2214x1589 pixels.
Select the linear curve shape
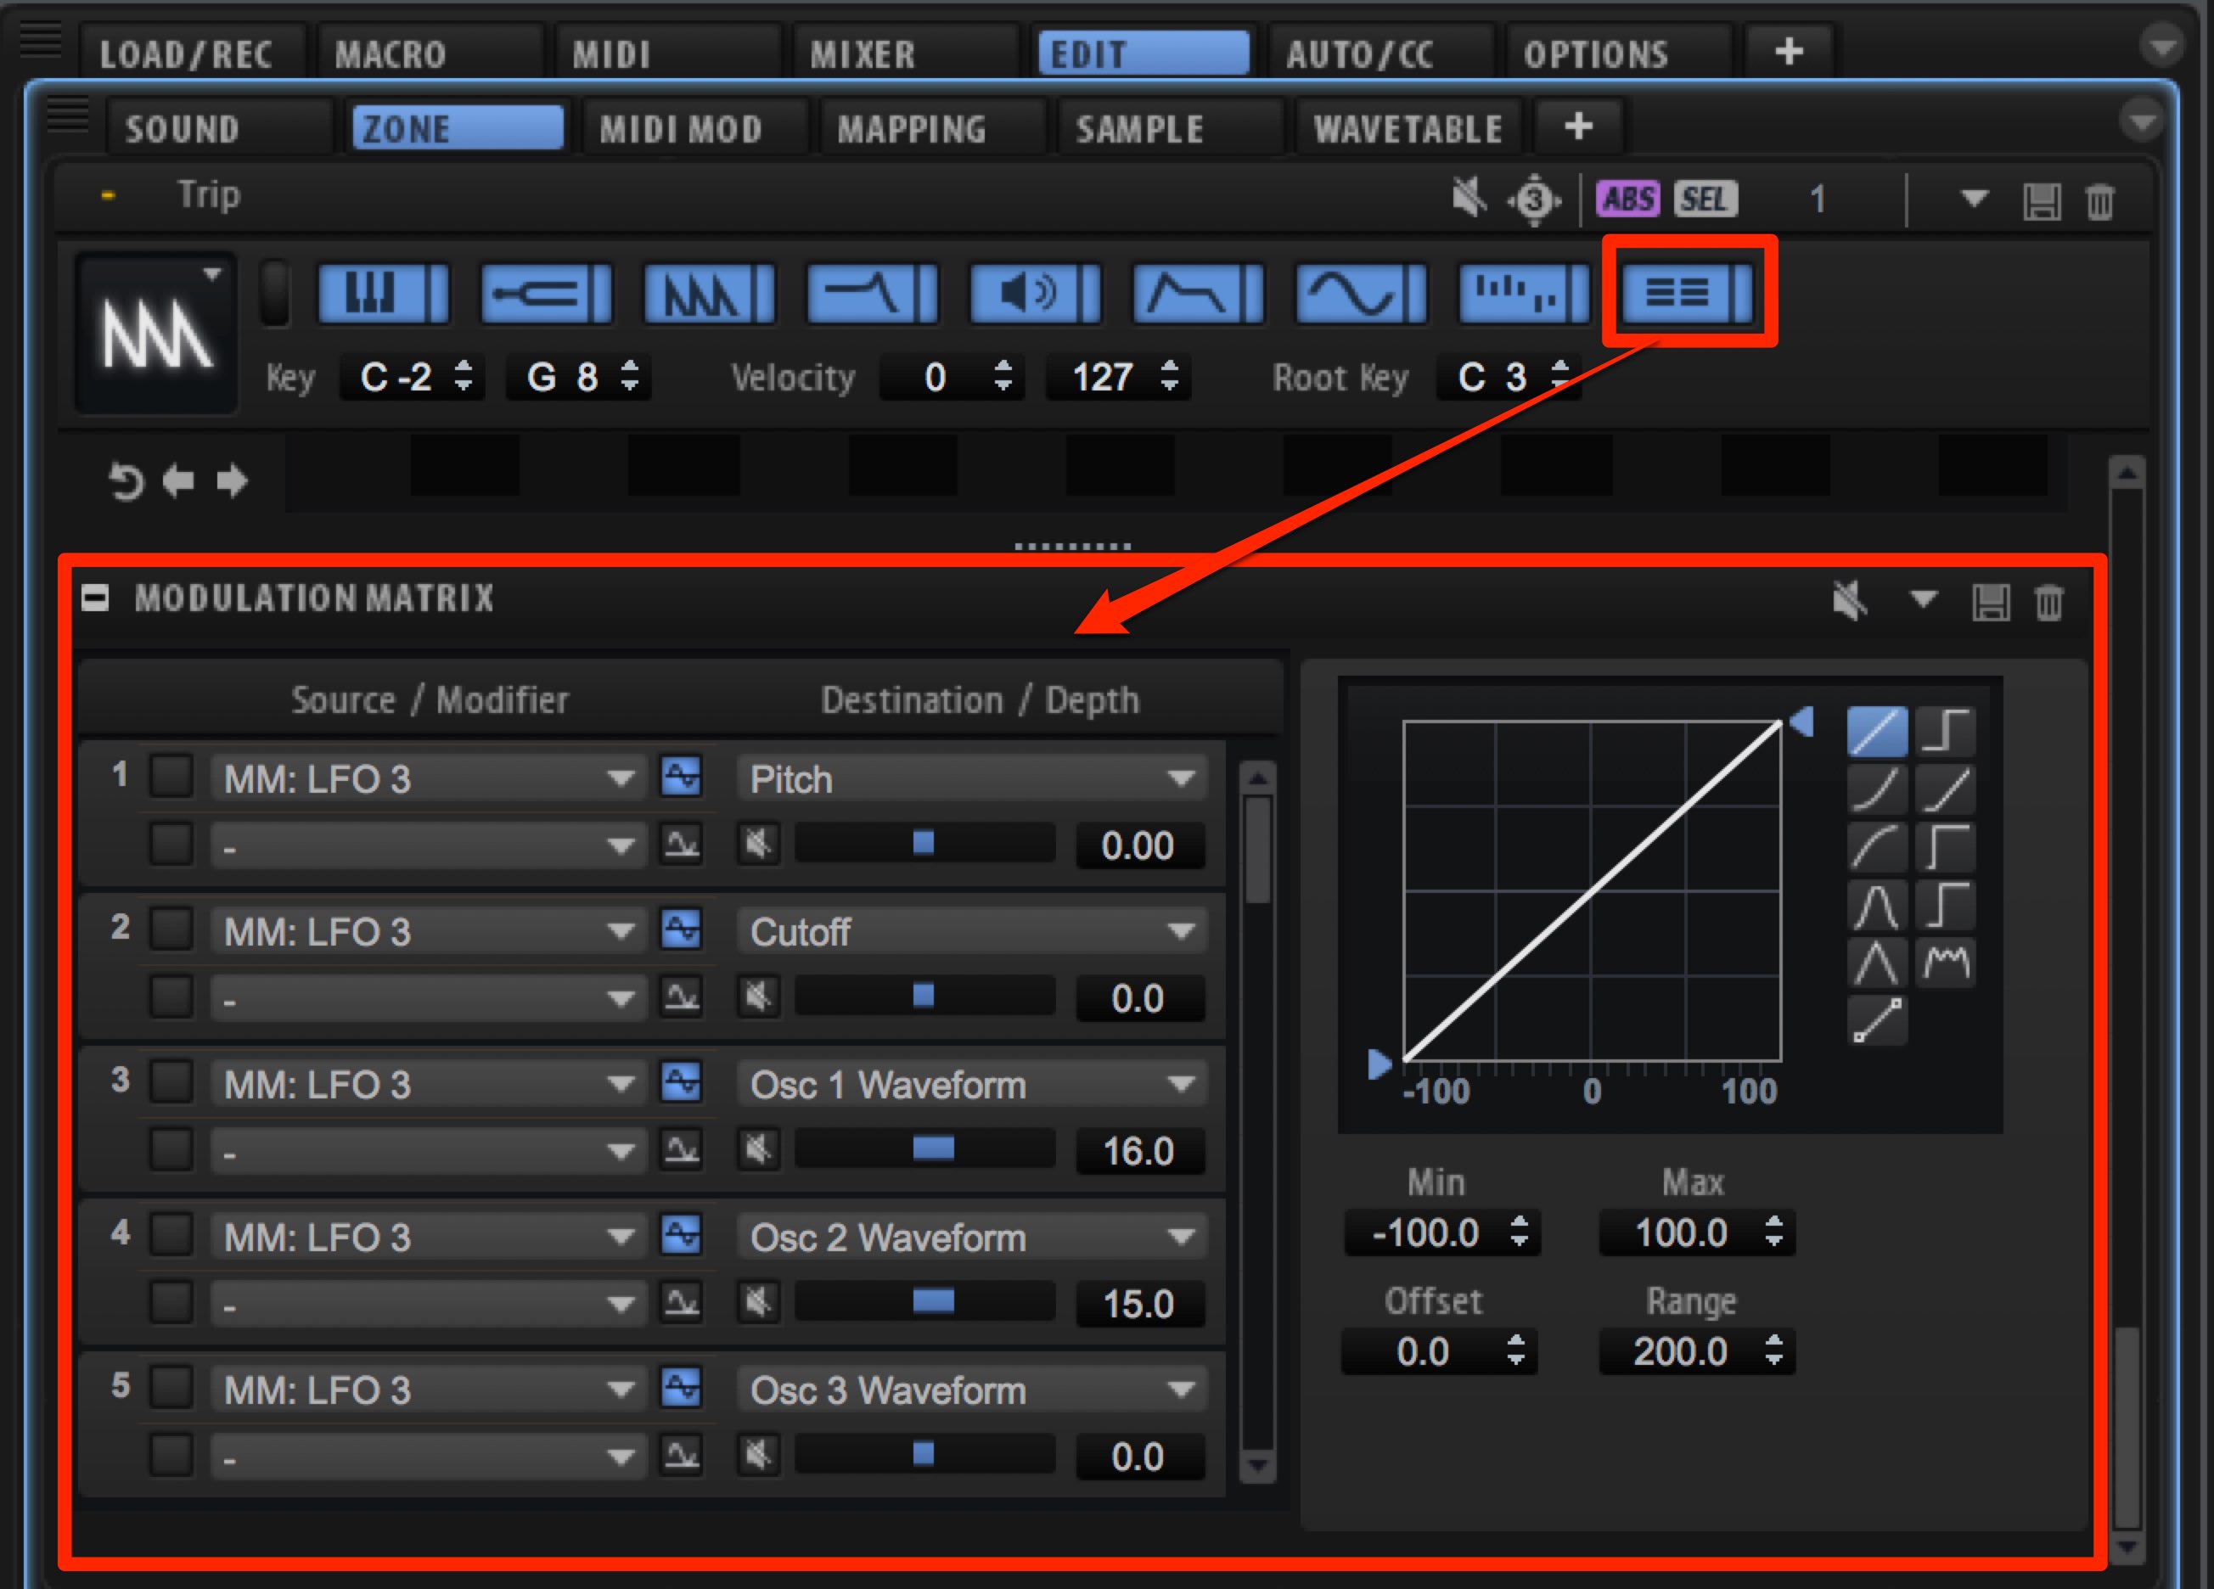1877,732
